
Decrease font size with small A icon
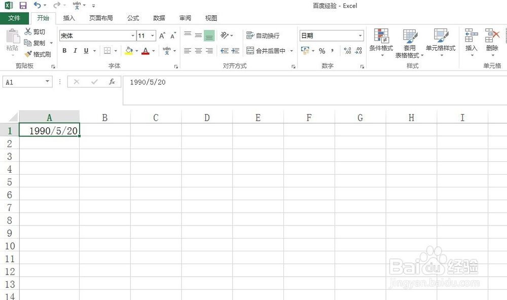tap(173, 36)
